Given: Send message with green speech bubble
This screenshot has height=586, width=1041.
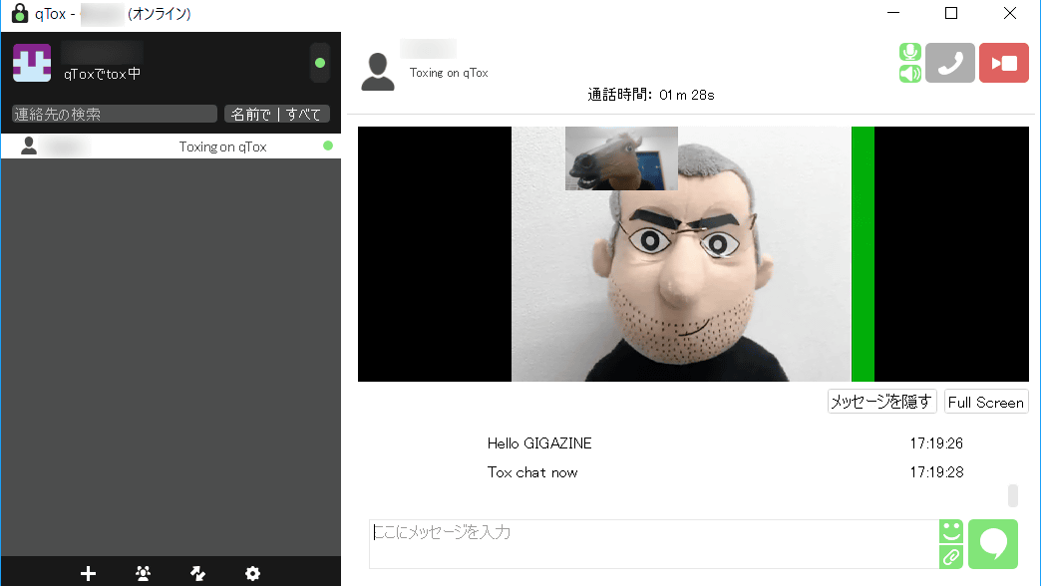Looking at the screenshot, I should click(x=993, y=544).
